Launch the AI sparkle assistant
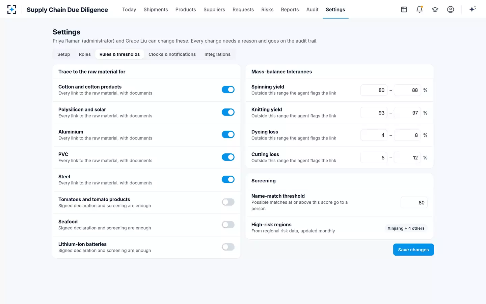486x304 pixels. pos(473,9)
